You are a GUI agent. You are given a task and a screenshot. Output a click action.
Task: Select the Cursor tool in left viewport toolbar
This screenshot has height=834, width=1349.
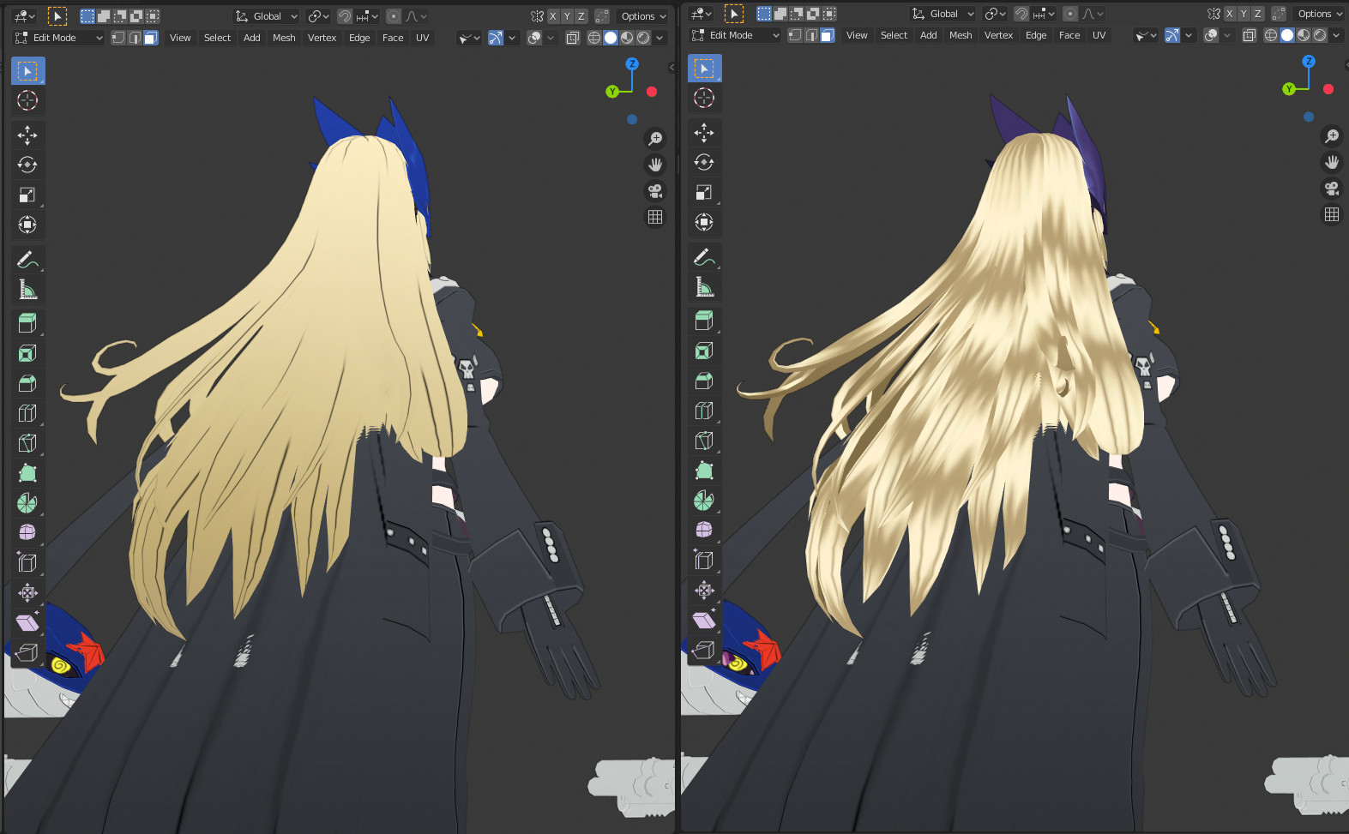point(27,100)
